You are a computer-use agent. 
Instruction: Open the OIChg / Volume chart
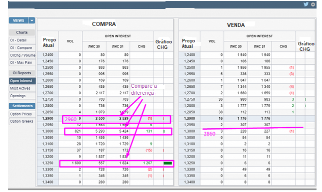pos(22,55)
